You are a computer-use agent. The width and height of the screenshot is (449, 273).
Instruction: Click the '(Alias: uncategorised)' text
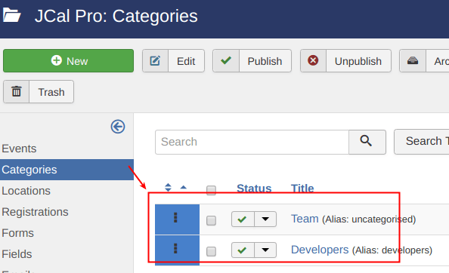[x=369, y=219]
